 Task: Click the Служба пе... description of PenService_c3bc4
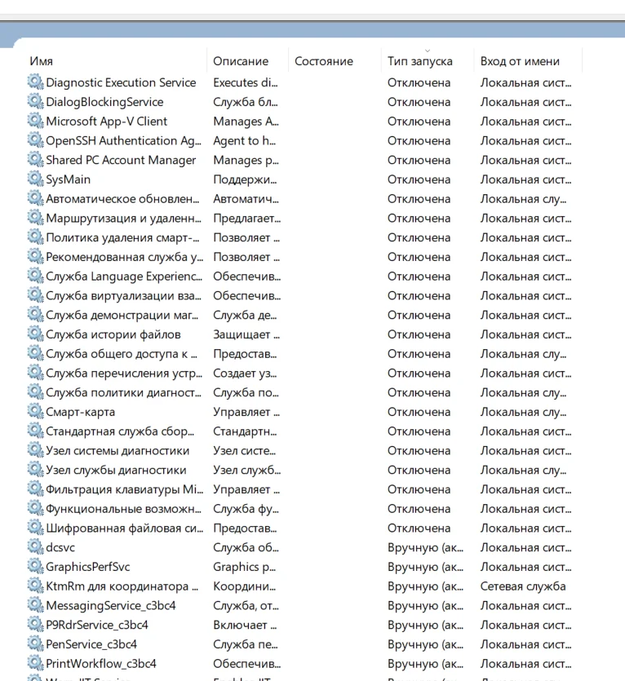point(245,644)
